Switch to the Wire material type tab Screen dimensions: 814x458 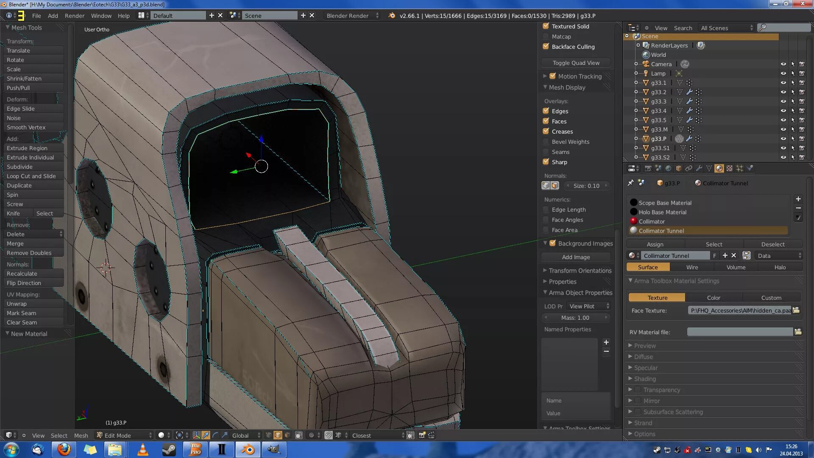692,267
